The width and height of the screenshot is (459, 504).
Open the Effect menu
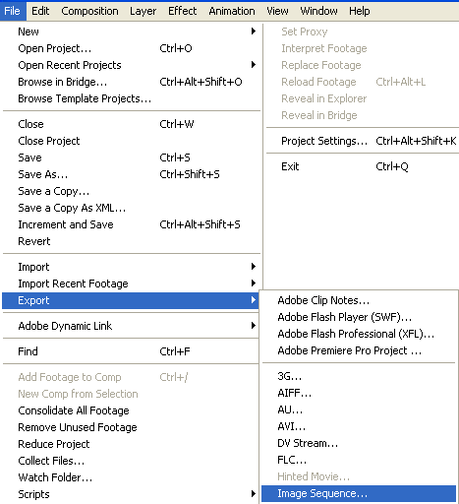tap(183, 11)
